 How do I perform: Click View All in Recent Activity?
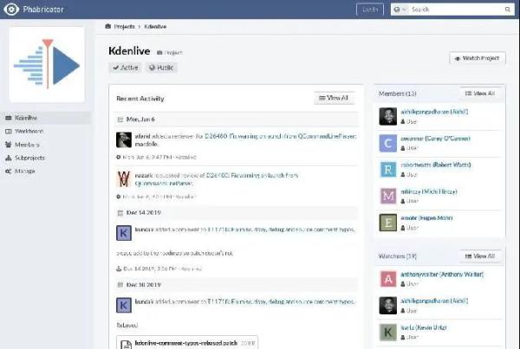click(x=334, y=98)
